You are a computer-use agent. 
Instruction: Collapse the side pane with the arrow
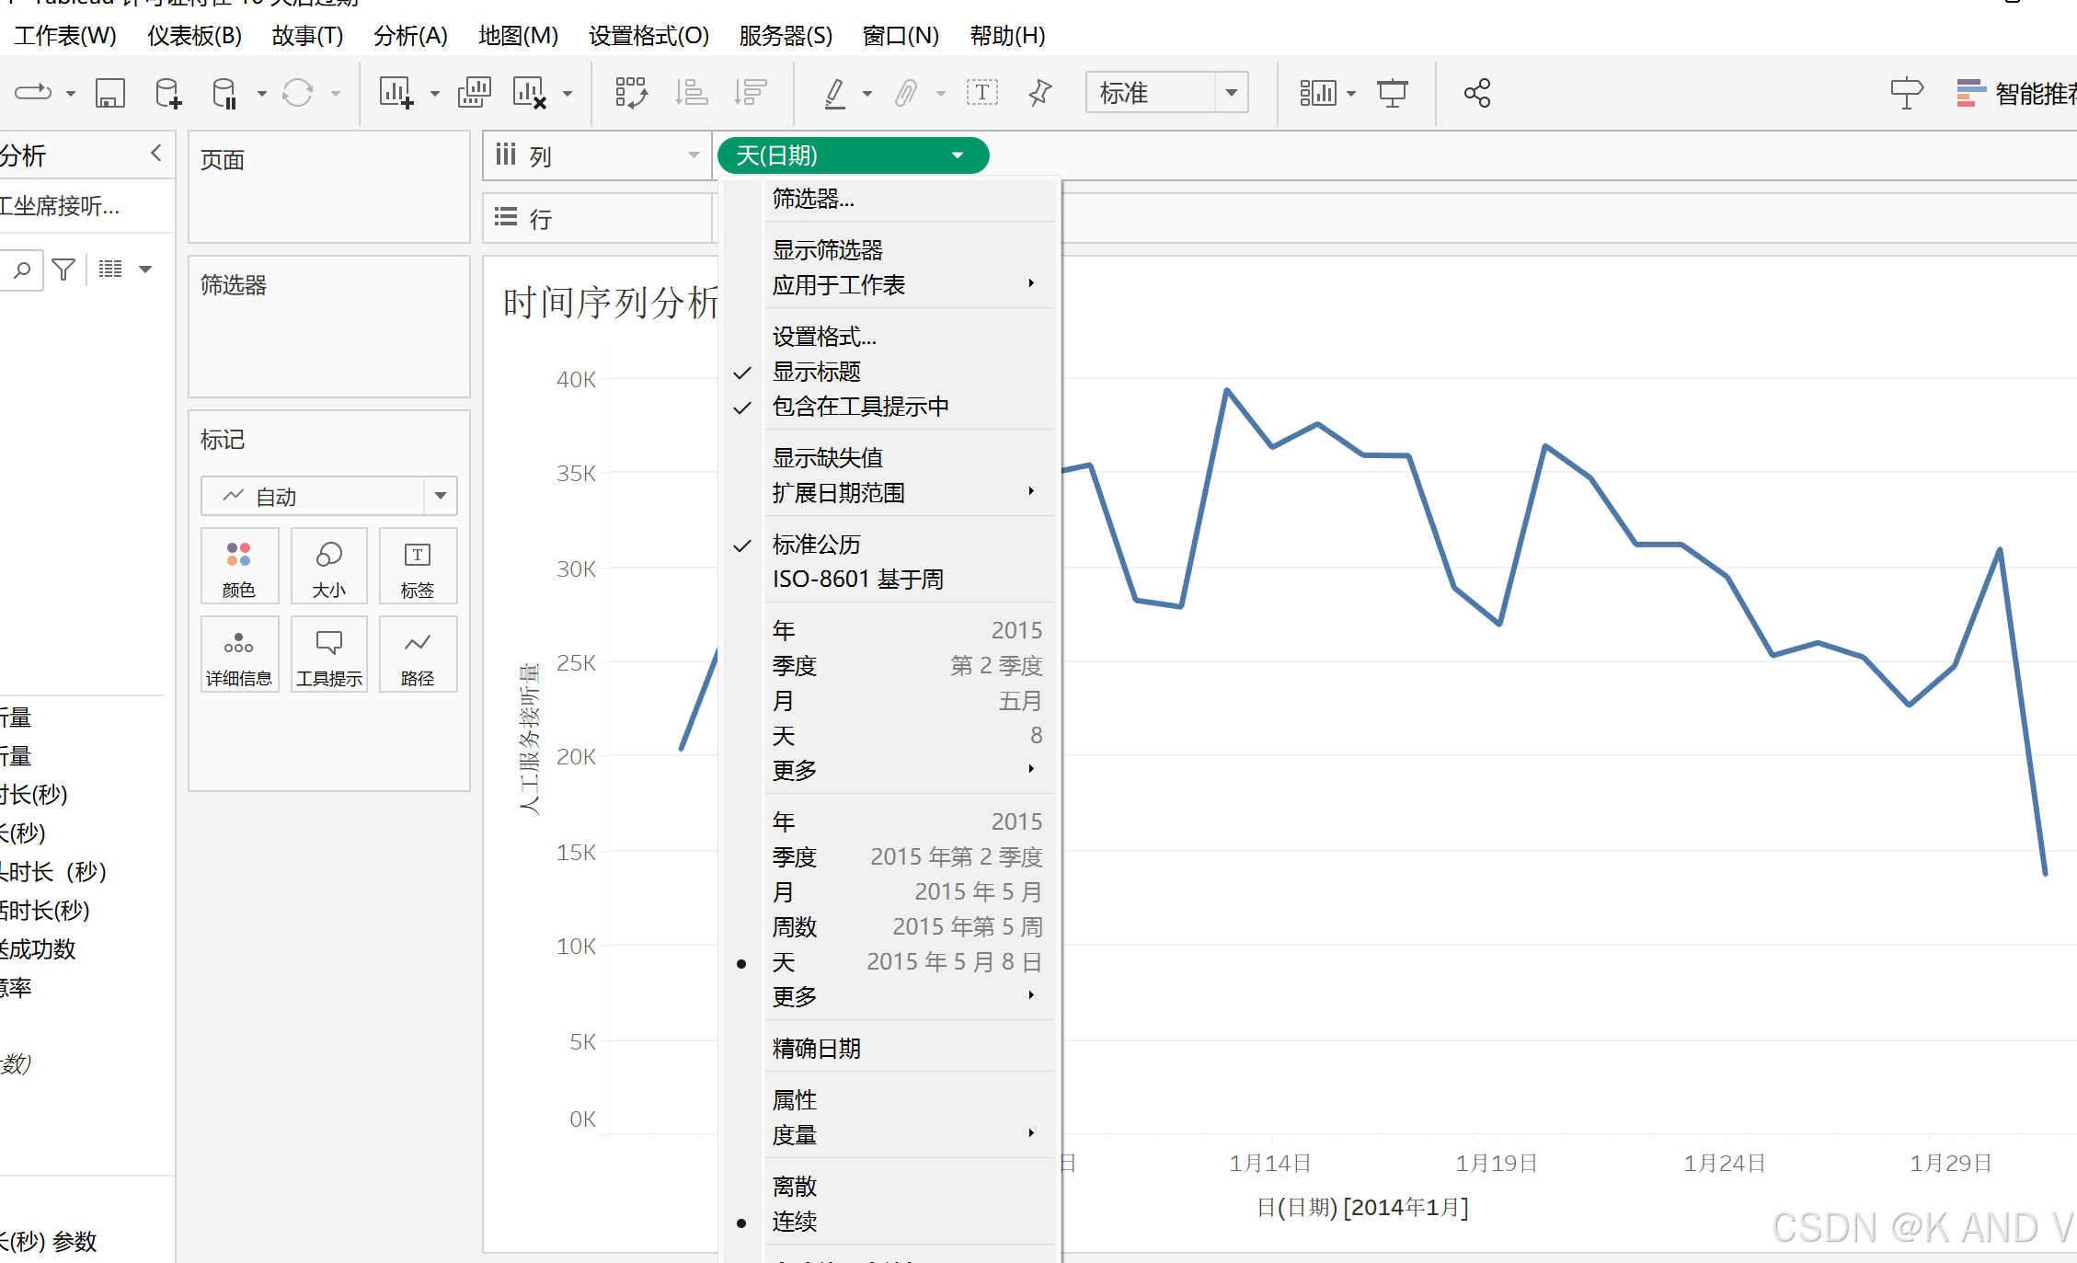pyautogui.click(x=155, y=154)
